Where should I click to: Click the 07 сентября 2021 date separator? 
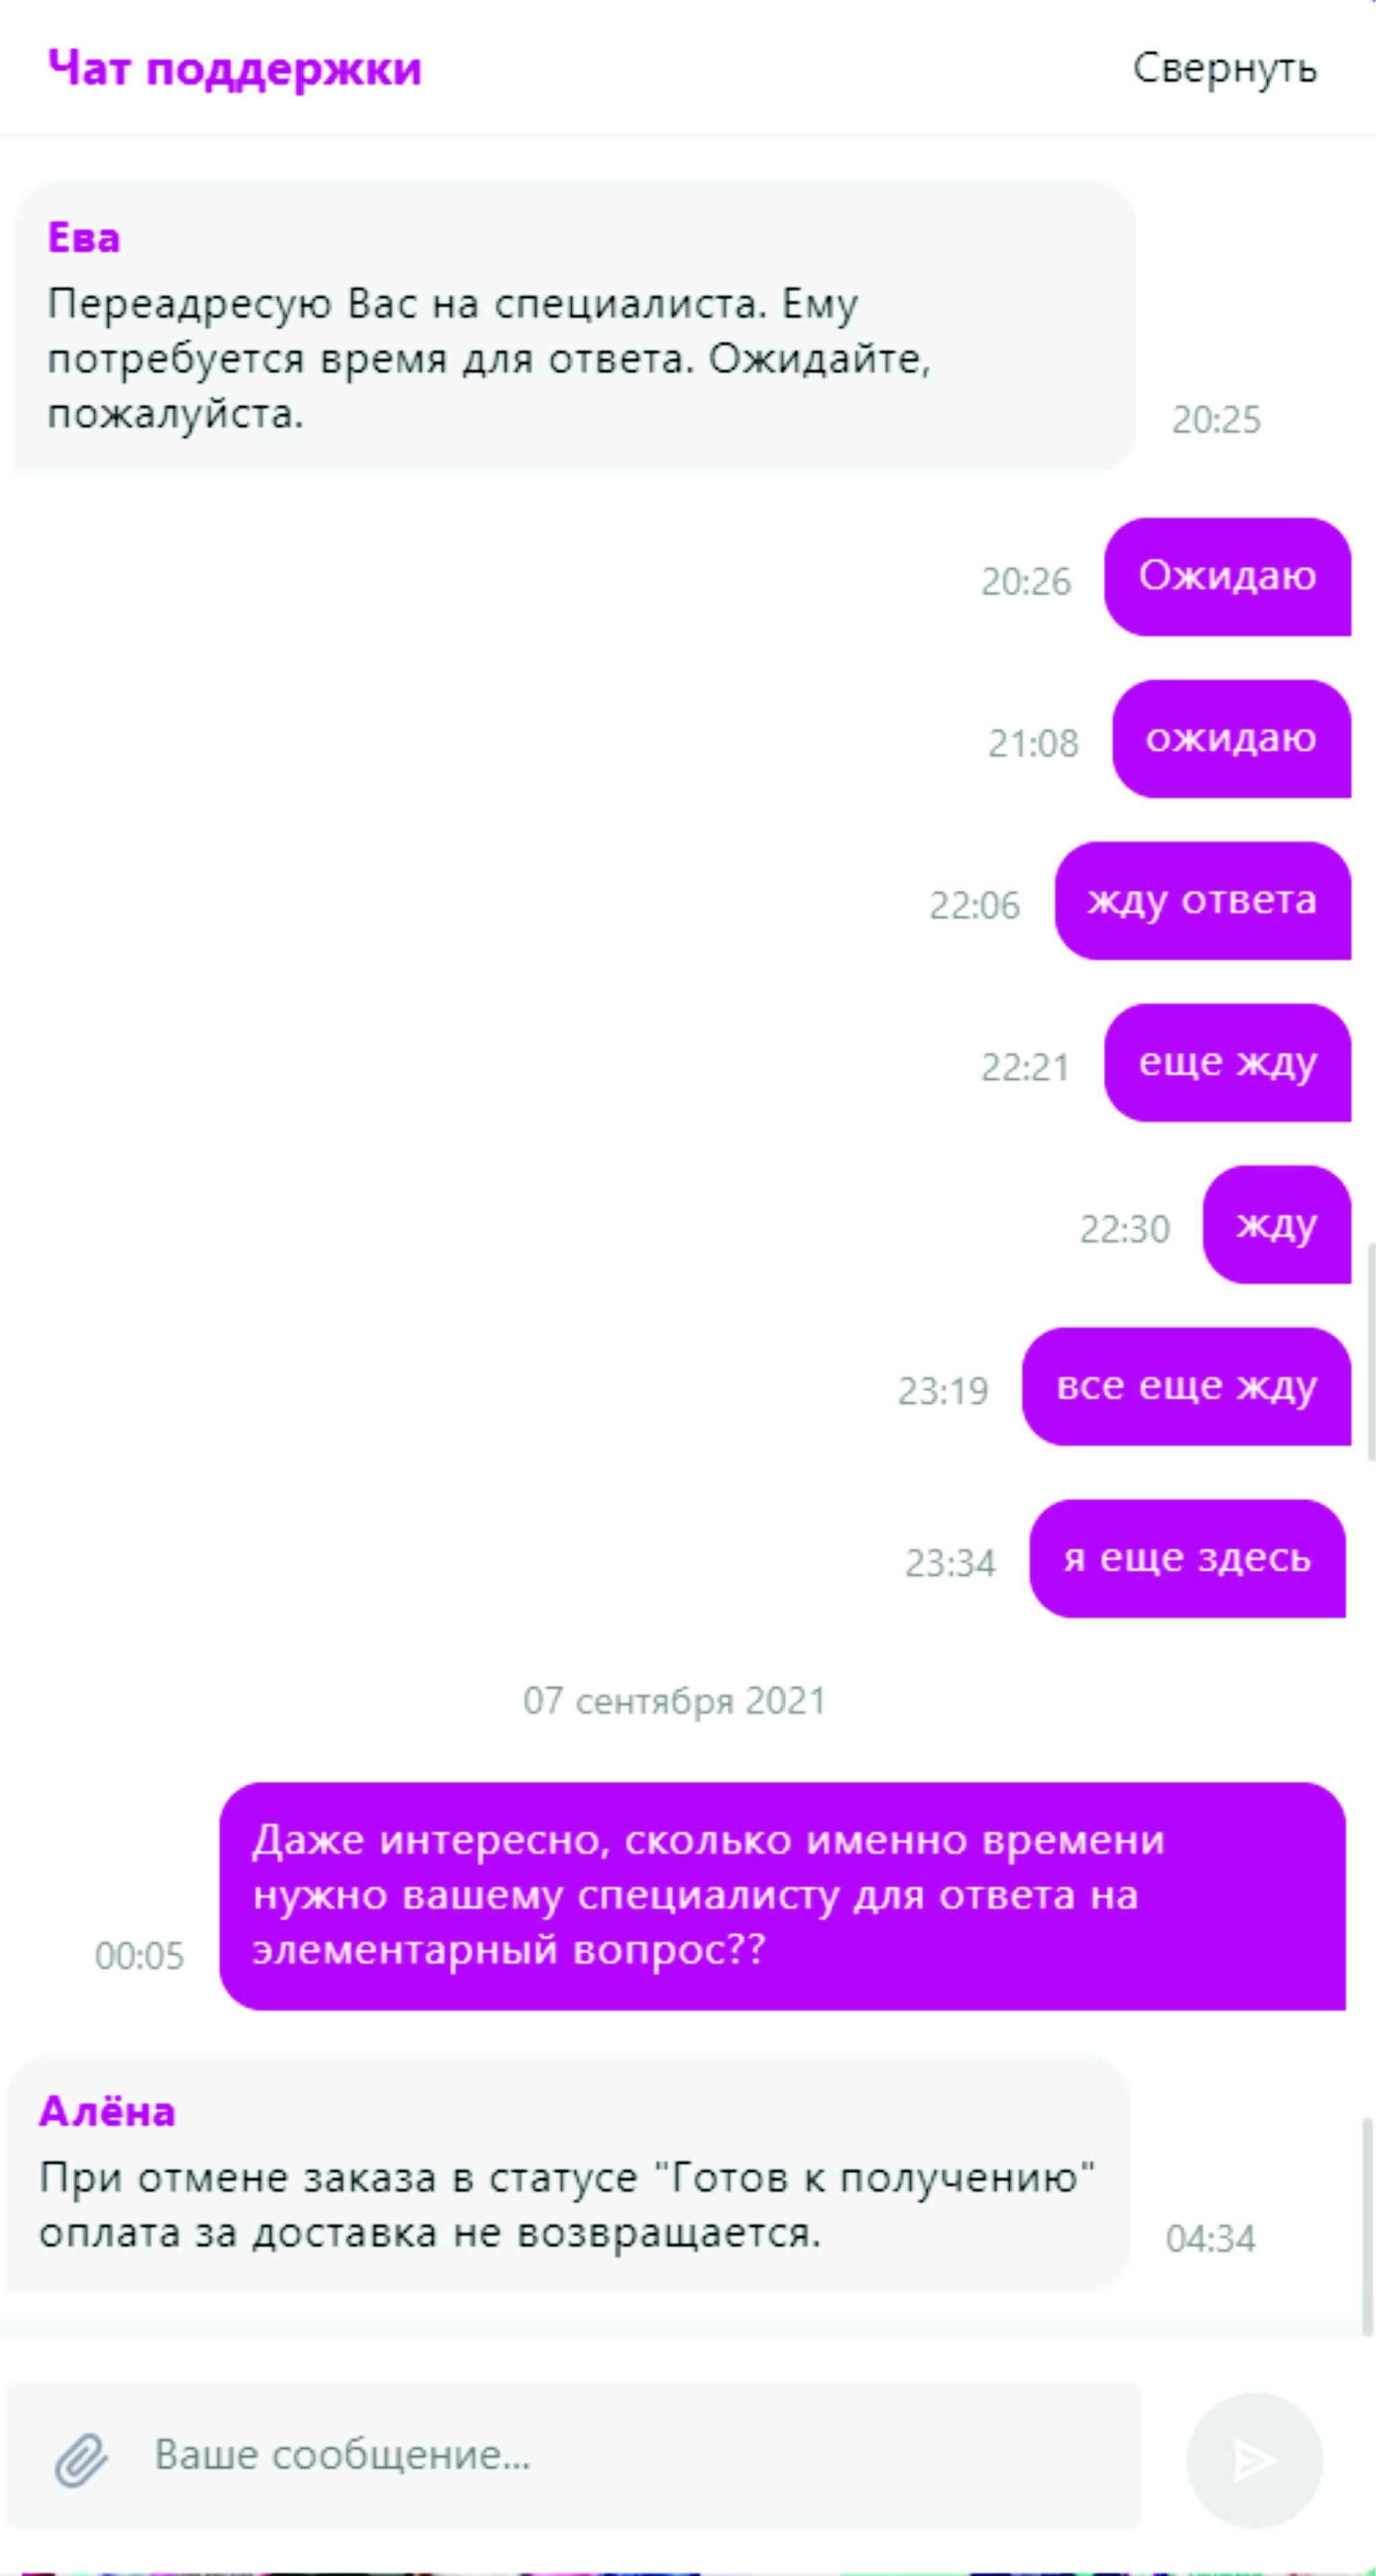coord(675,1701)
